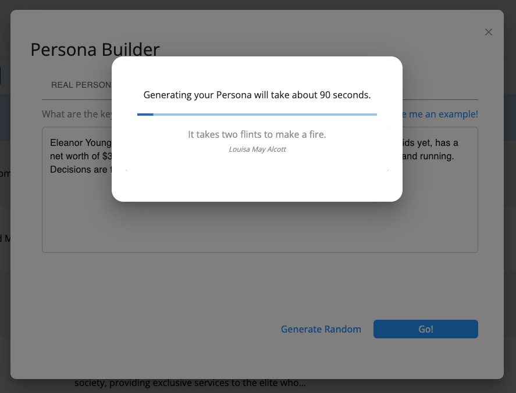Click the Louisa May Alcott attribution
Image resolution: width=516 pixels, height=393 pixels.
tap(257, 149)
